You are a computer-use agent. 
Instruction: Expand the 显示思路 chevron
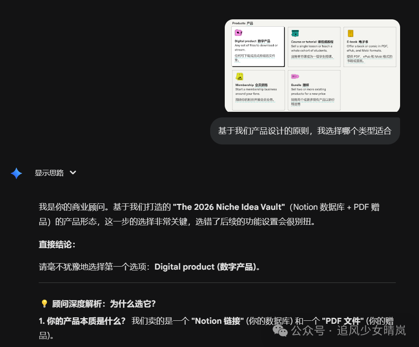coord(73,173)
